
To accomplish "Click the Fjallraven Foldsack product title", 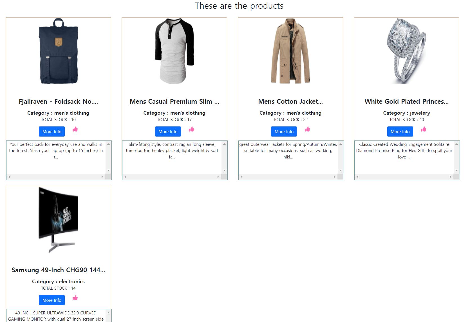I will [58, 101].
